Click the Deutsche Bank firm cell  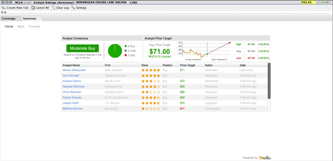click(114, 92)
